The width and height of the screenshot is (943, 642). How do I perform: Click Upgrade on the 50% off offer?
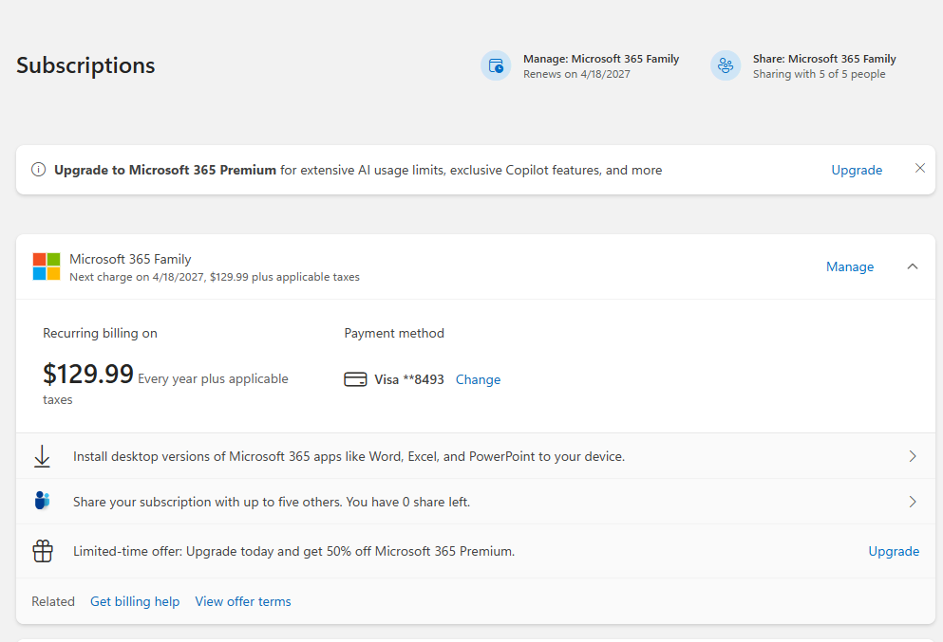tap(894, 551)
